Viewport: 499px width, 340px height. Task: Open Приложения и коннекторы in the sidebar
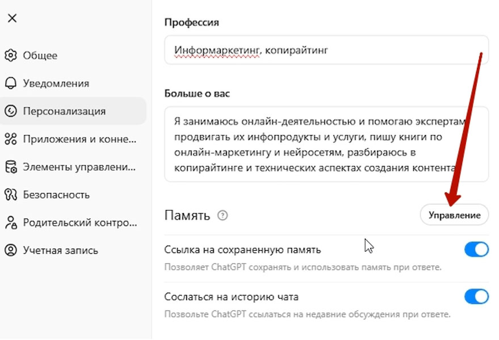[79, 139]
